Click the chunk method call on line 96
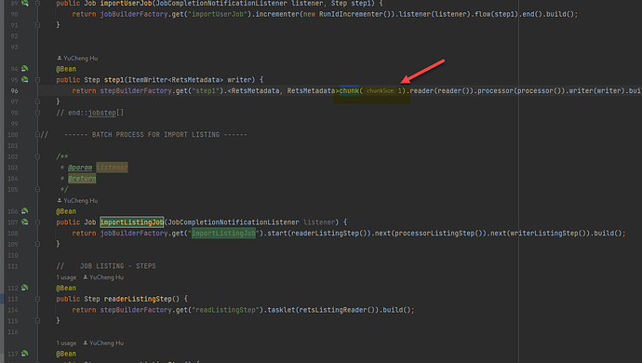Viewport: 642px width, 363px height. coord(349,91)
